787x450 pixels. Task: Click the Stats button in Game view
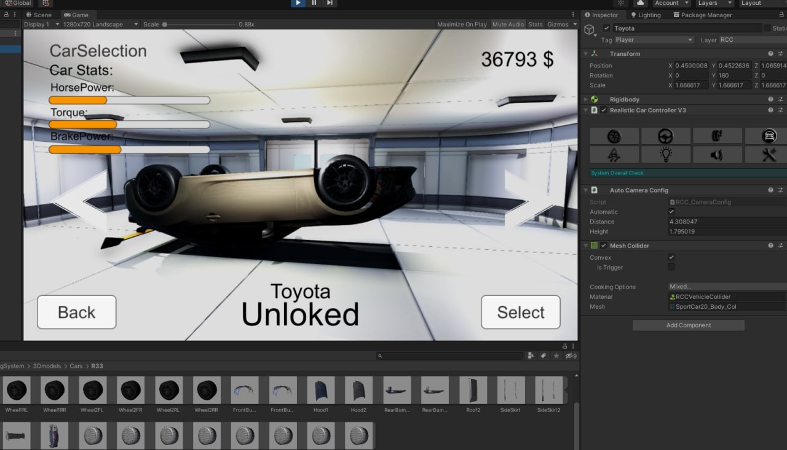tap(536, 25)
